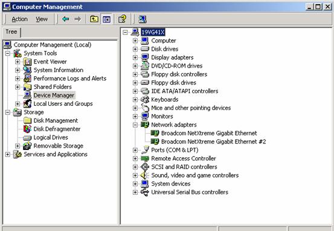Minimize the Computer Management window
Viewport: 334px width, 231px height.
[310, 7]
